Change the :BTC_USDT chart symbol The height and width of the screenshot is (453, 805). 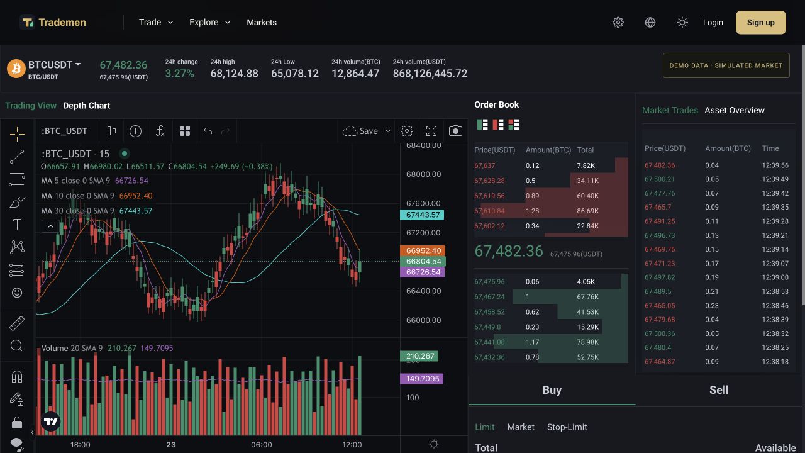[64, 131]
